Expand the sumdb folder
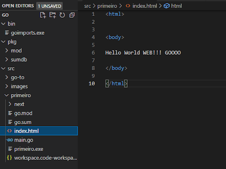 (7, 59)
